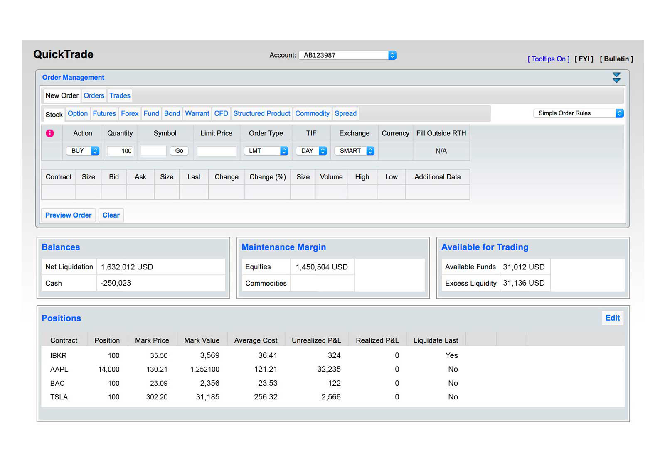Open the Account selector dropdown
The height and width of the screenshot is (465, 665).
click(x=347, y=55)
